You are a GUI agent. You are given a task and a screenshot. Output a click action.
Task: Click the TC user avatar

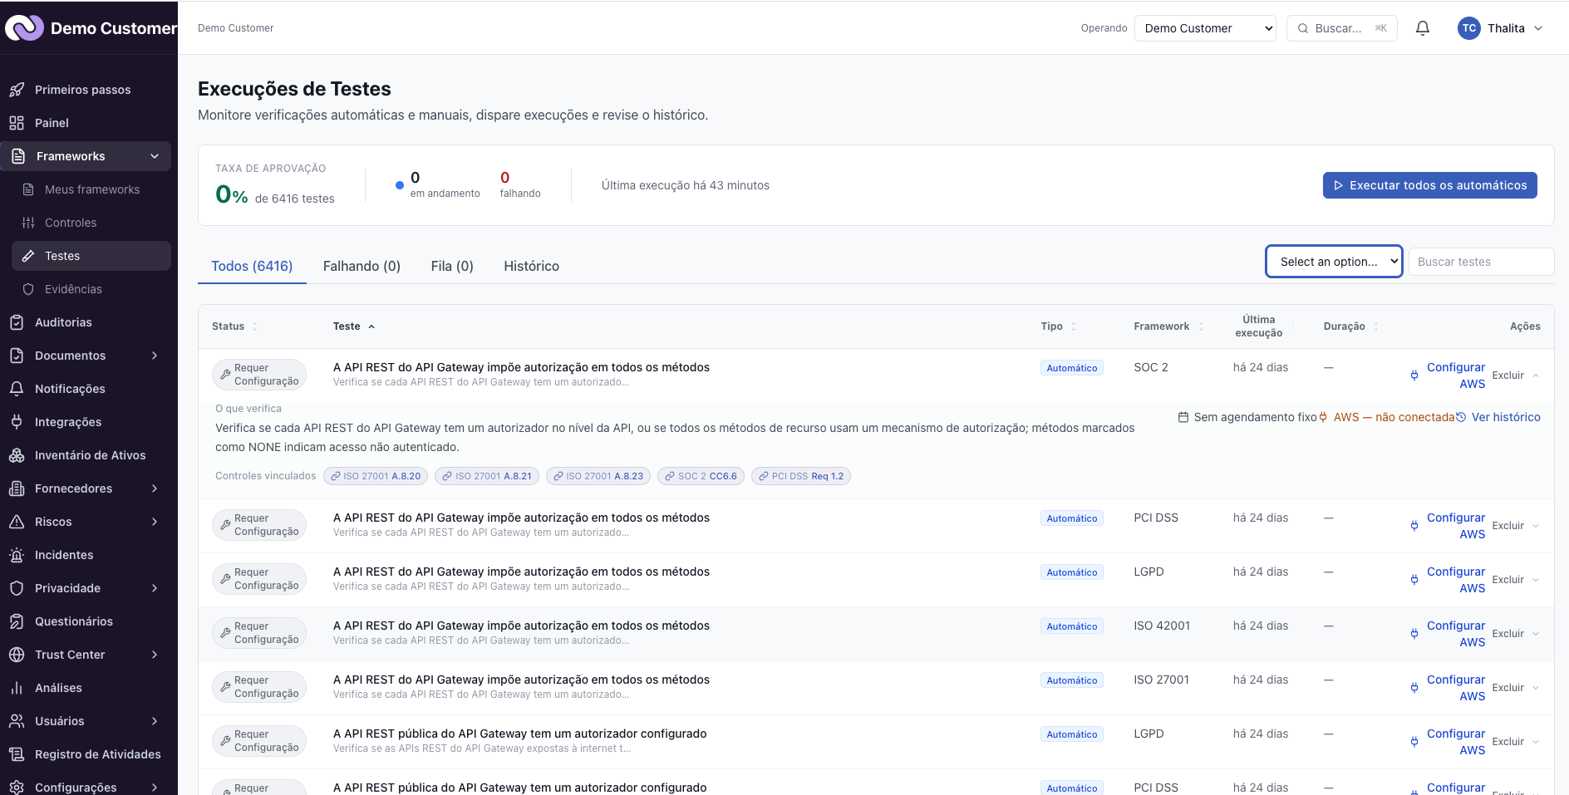click(1469, 28)
